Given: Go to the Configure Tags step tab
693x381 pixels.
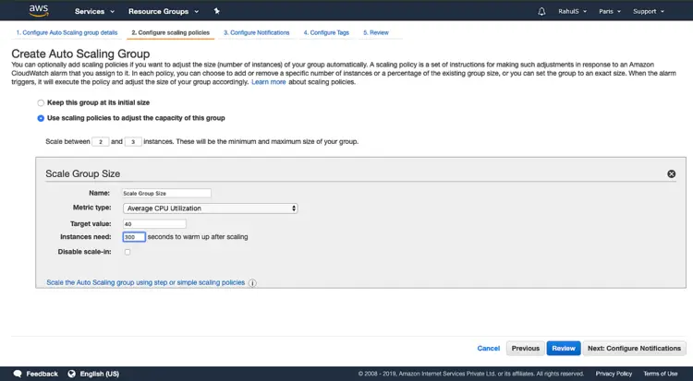Looking at the screenshot, I should click(x=326, y=32).
